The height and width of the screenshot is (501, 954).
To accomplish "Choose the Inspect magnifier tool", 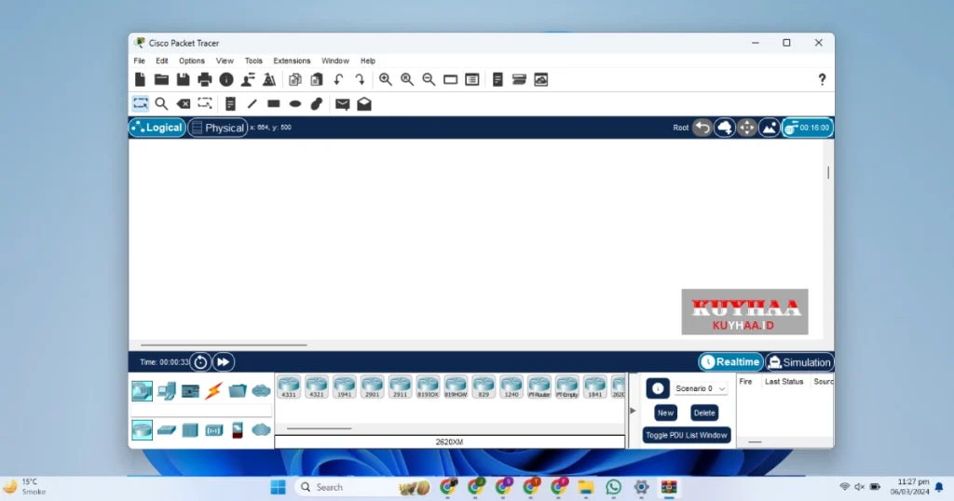I will click(x=161, y=104).
